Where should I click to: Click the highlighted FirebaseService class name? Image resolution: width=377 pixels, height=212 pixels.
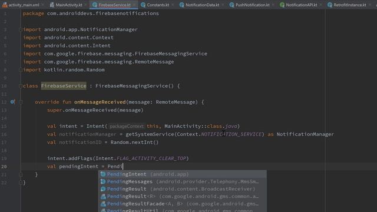click(x=64, y=86)
